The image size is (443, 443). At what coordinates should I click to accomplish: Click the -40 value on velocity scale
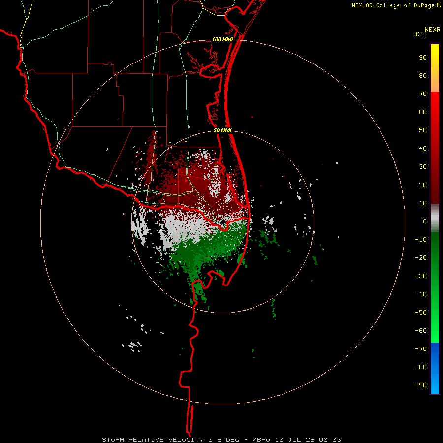point(421,294)
